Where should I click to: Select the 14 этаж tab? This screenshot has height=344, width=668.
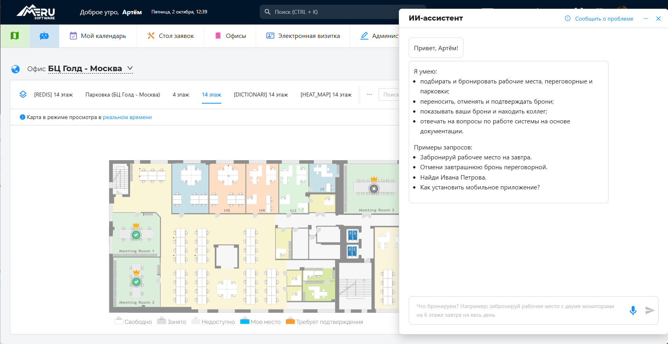click(x=211, y=95)
